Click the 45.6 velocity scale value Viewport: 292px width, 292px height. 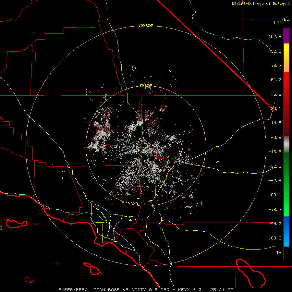pyautogui.click(x=276, y=94)
